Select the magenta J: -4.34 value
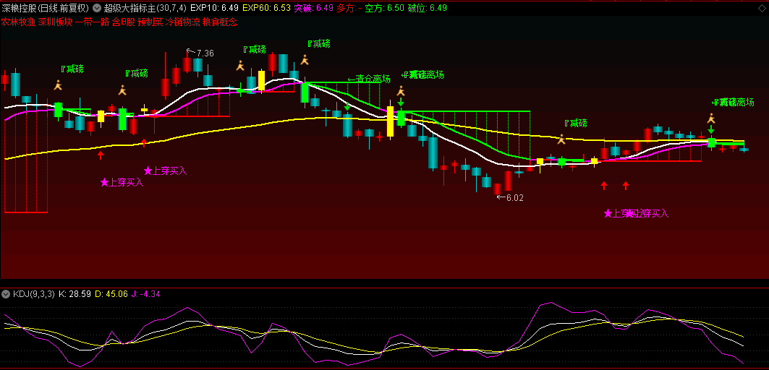Viewport: 769px width, 370px height. tap(145, 294)
